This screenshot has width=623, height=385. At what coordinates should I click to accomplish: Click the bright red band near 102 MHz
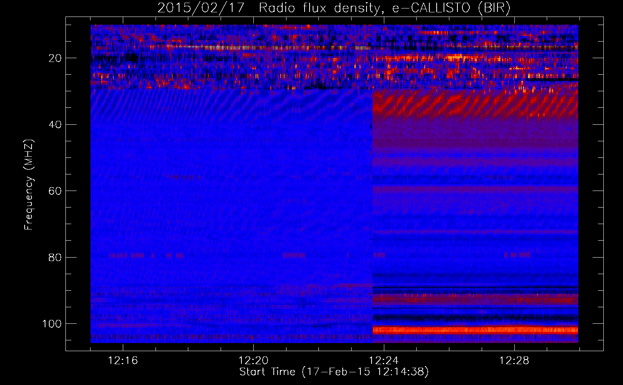[475, 330]
